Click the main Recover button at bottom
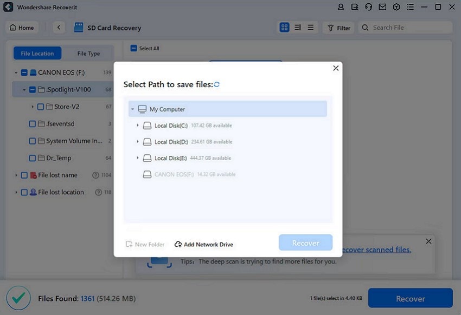 (411, 298)
